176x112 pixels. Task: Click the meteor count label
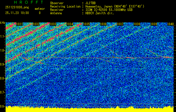tap(39, 9)
